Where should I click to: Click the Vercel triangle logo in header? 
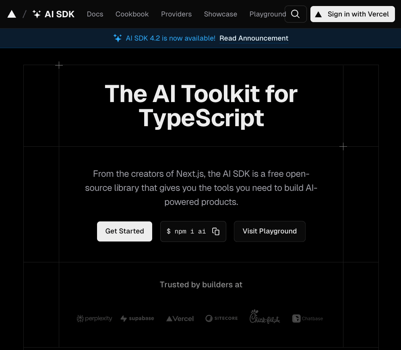[x=12, y=14]
